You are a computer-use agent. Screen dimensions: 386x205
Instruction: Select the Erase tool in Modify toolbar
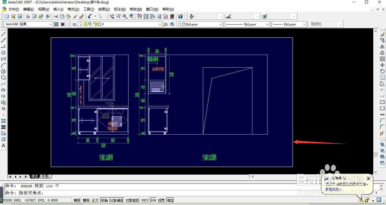[x=382, y=34]
